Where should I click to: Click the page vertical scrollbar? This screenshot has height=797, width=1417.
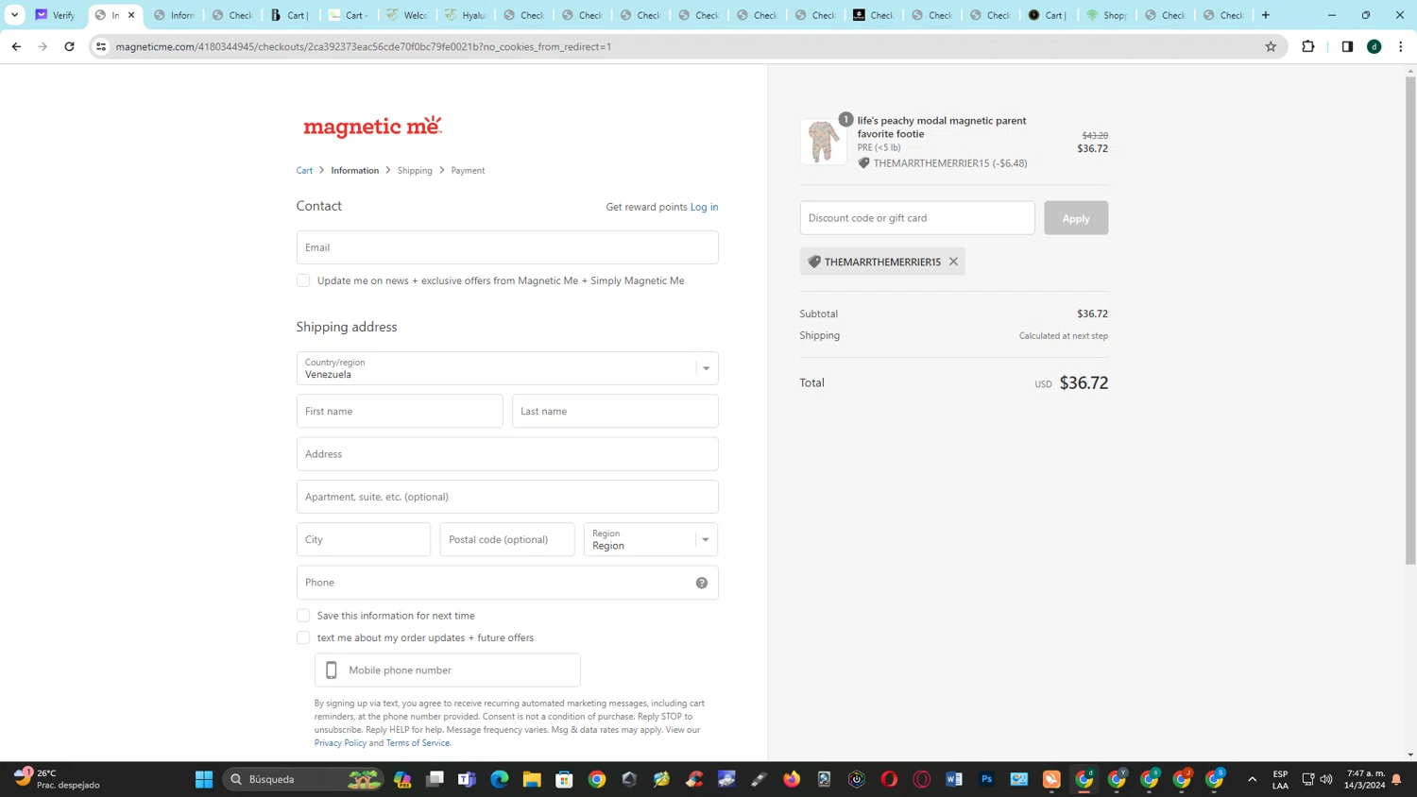point(1410,321)
